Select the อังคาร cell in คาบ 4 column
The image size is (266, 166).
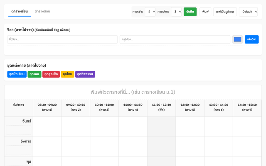[133, 146]
